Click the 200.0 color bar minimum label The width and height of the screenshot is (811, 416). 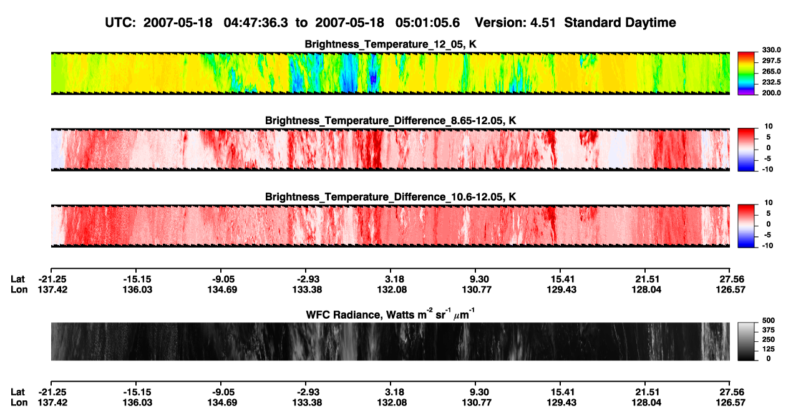[x=770, y=93]
